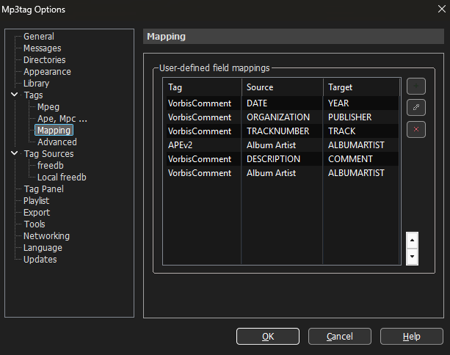Open Advanced tag settings
Viewport: 450px width, 355px height.
(57, 142)
